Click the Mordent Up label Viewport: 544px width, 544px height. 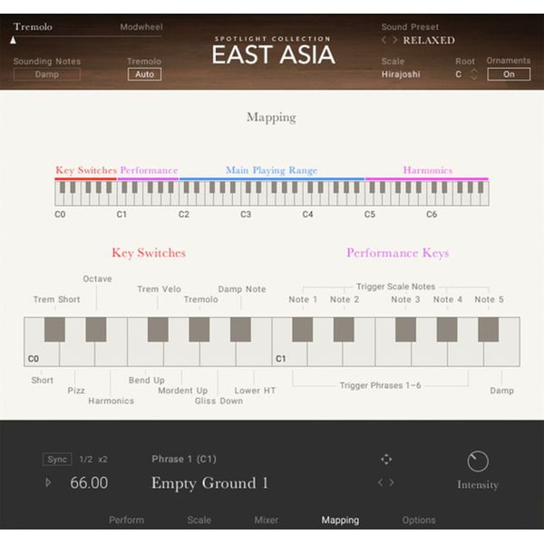pos(183,391)
